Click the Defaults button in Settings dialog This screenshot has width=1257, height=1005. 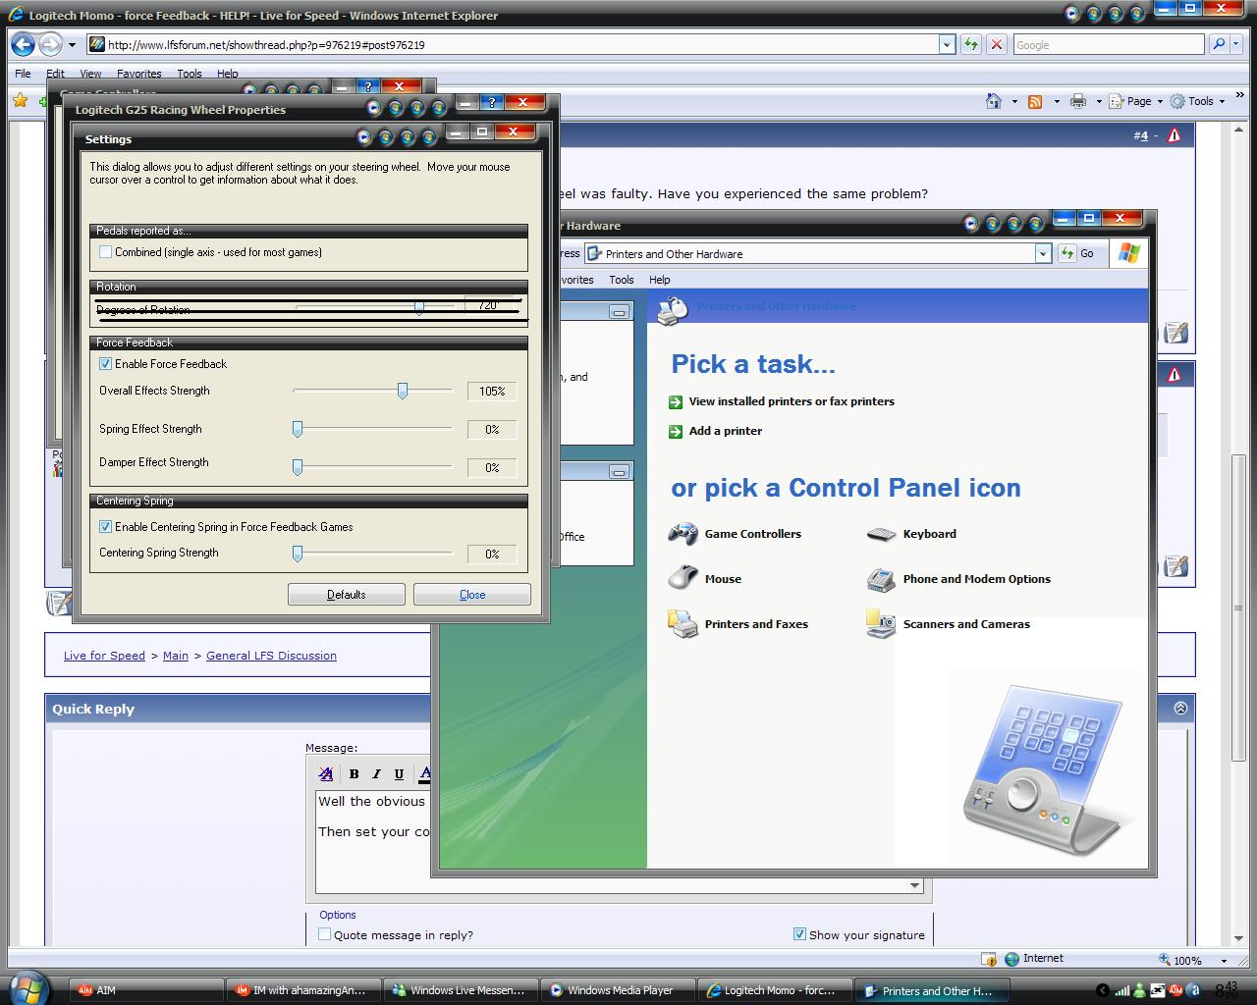[x=347, y=595]
